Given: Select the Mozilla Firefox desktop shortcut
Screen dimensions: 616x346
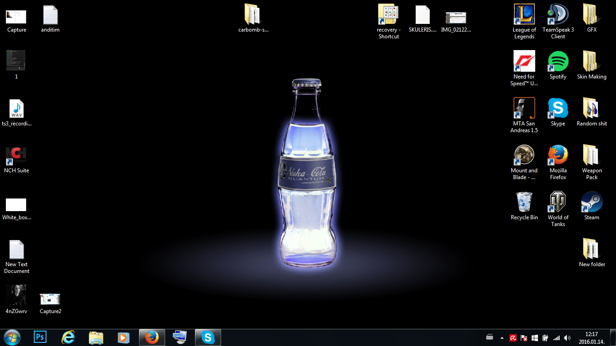Looking at the screenshot, I should pos(558,162).
